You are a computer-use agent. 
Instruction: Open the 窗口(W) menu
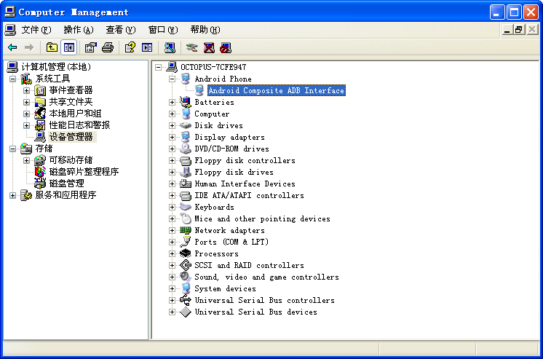click(x=163, y=30)
